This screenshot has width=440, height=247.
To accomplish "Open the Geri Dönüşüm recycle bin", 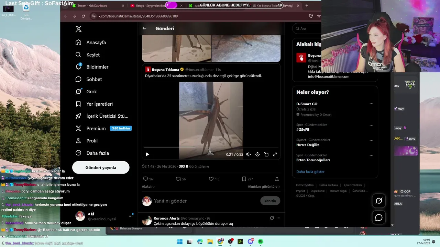I will (x=26, y=12).
